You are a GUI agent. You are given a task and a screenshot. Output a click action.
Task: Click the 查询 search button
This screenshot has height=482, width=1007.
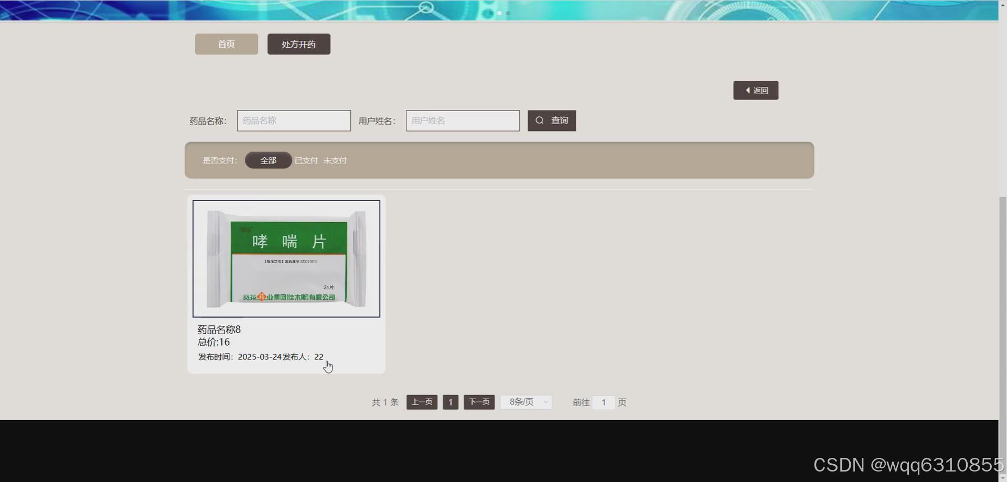coord(552,120)
